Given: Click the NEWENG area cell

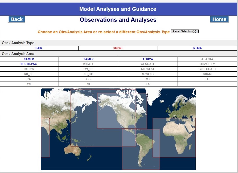Looking at the screenshot, I should click(147, 74).
